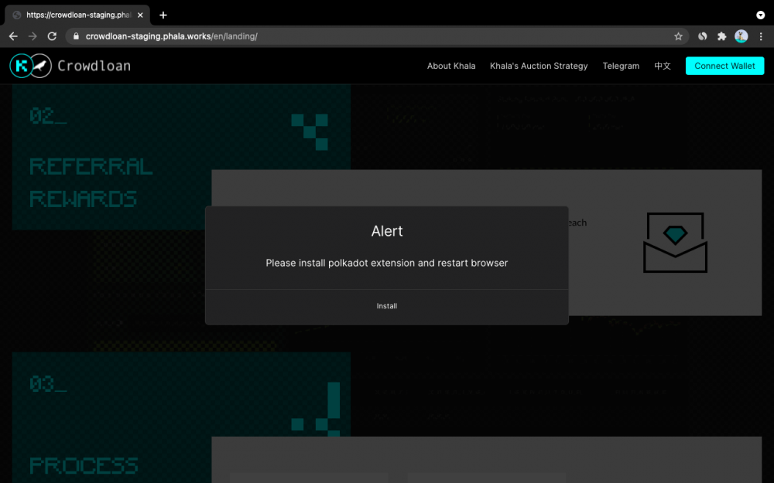Click the swirl extension icon in toolbar
Screen dimensions: 774x483
pos(703,36)
